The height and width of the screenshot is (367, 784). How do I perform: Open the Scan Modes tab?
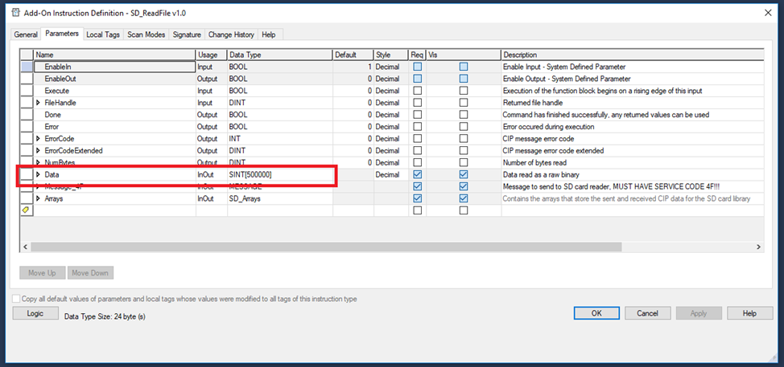tap(146, 35)
